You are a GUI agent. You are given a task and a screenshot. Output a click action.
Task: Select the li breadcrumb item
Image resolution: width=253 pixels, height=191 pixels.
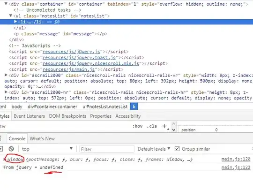pos(134,107)
